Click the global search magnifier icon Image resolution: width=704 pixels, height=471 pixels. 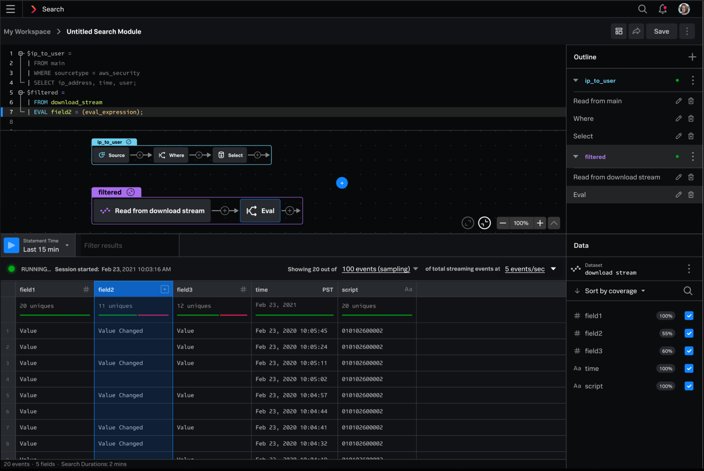point(642,9)
